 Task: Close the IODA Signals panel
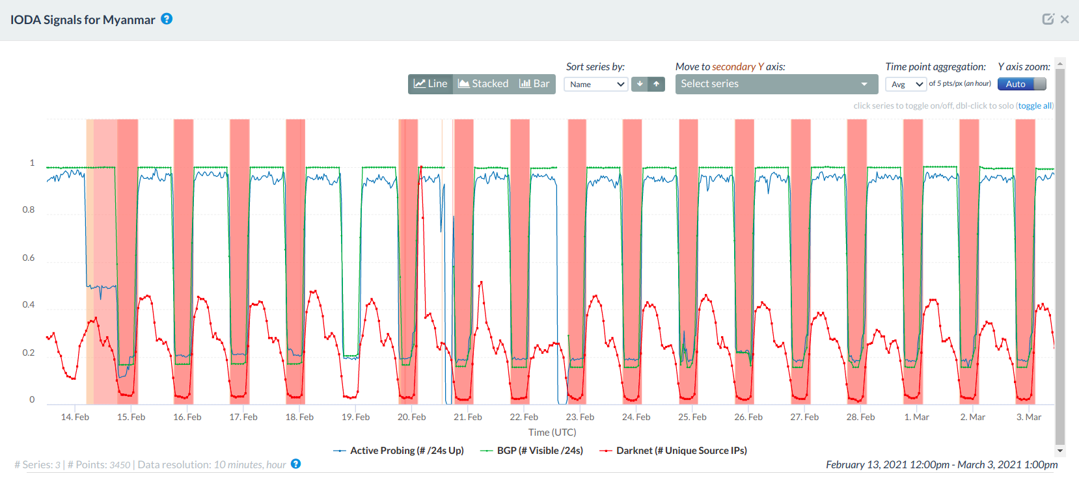point(1065,20)
